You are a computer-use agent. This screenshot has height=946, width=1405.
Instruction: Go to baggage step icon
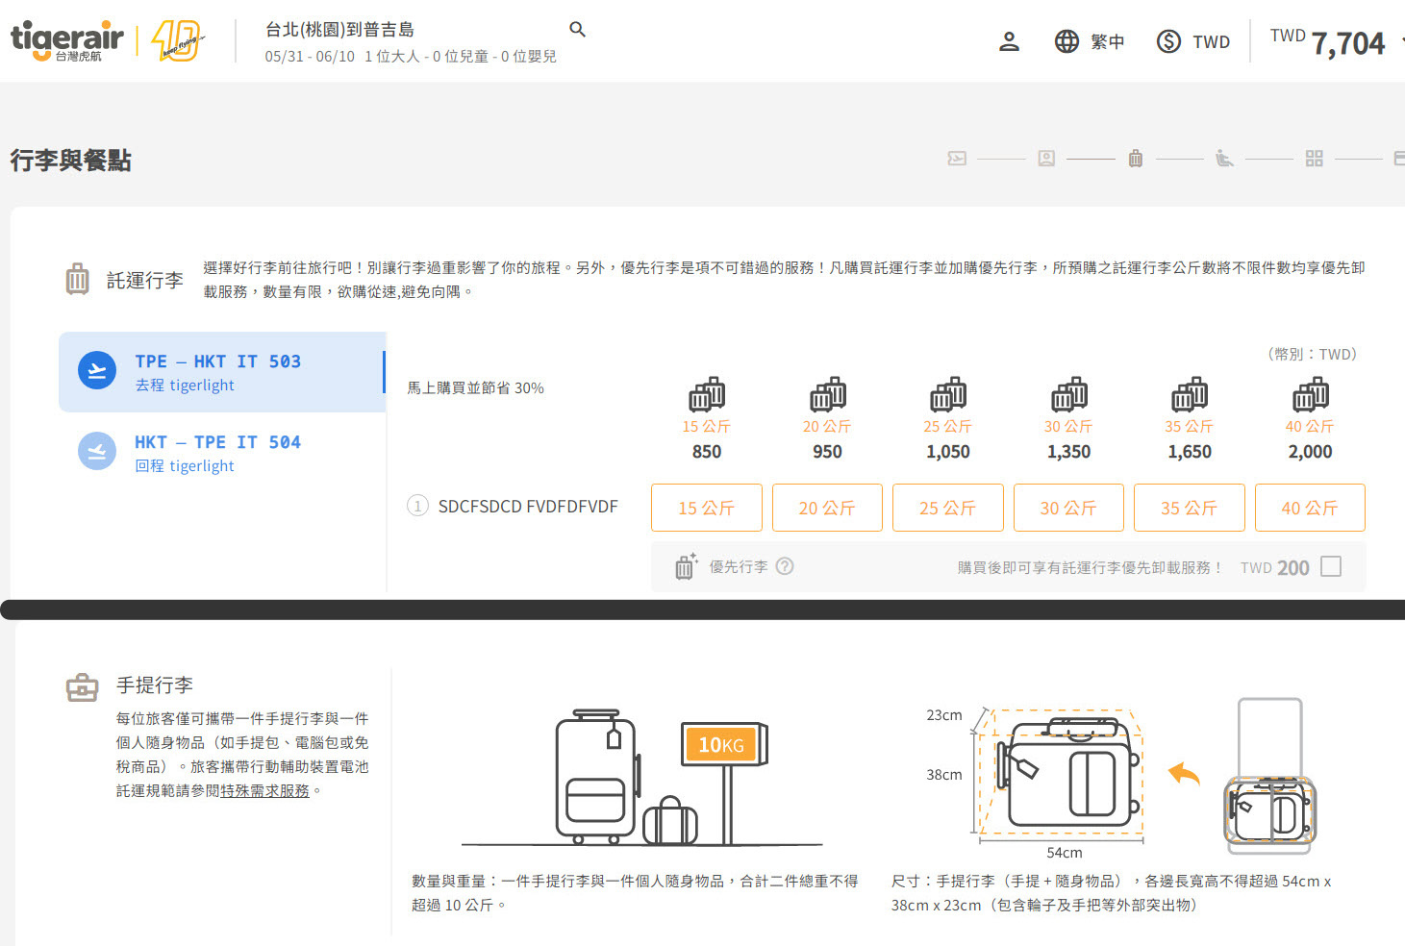(x=1136, y=159)
